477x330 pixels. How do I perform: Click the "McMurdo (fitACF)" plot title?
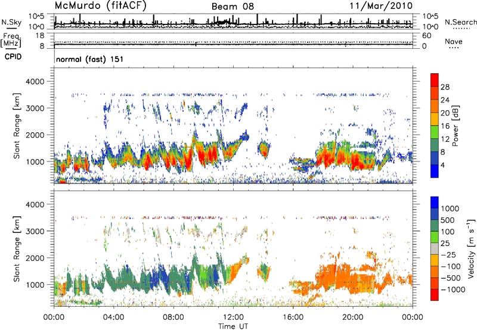tap(101, 6)
